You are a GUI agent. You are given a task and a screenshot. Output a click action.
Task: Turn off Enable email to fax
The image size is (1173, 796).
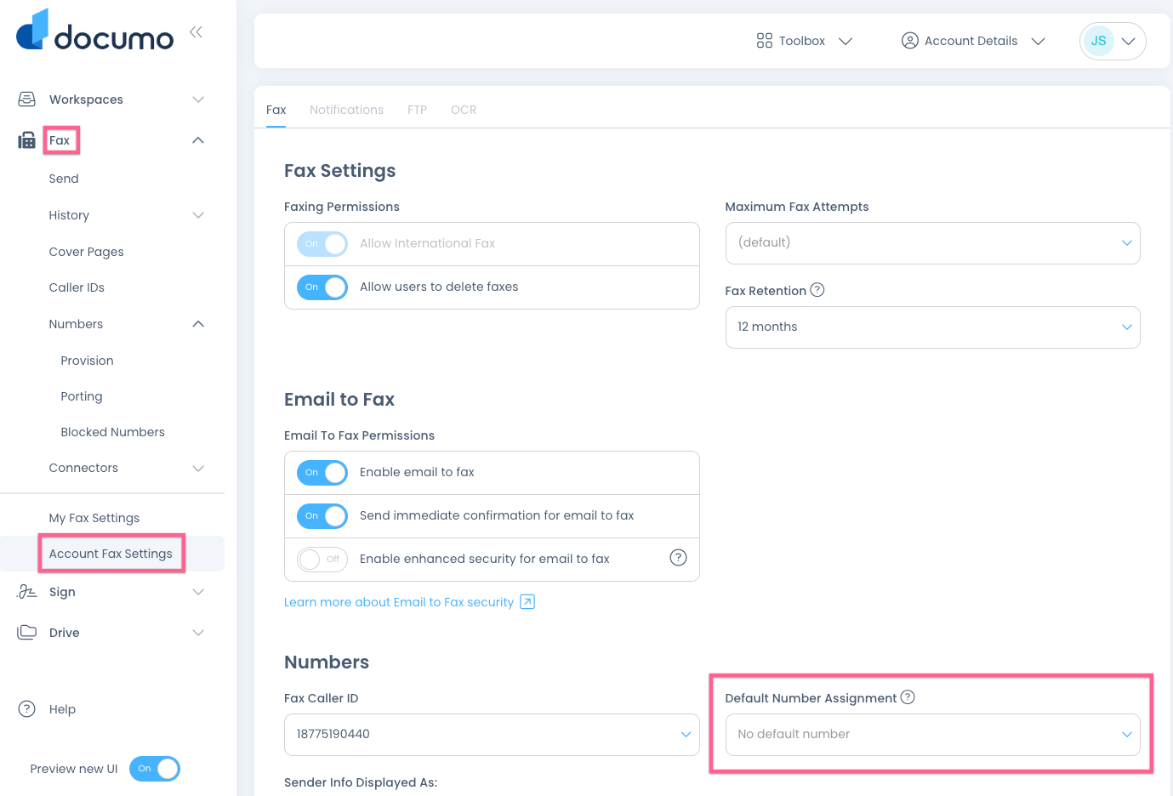(322, 472)
